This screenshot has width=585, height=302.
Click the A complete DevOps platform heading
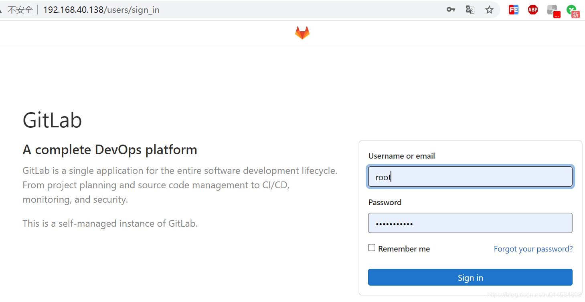click(110, 150)
